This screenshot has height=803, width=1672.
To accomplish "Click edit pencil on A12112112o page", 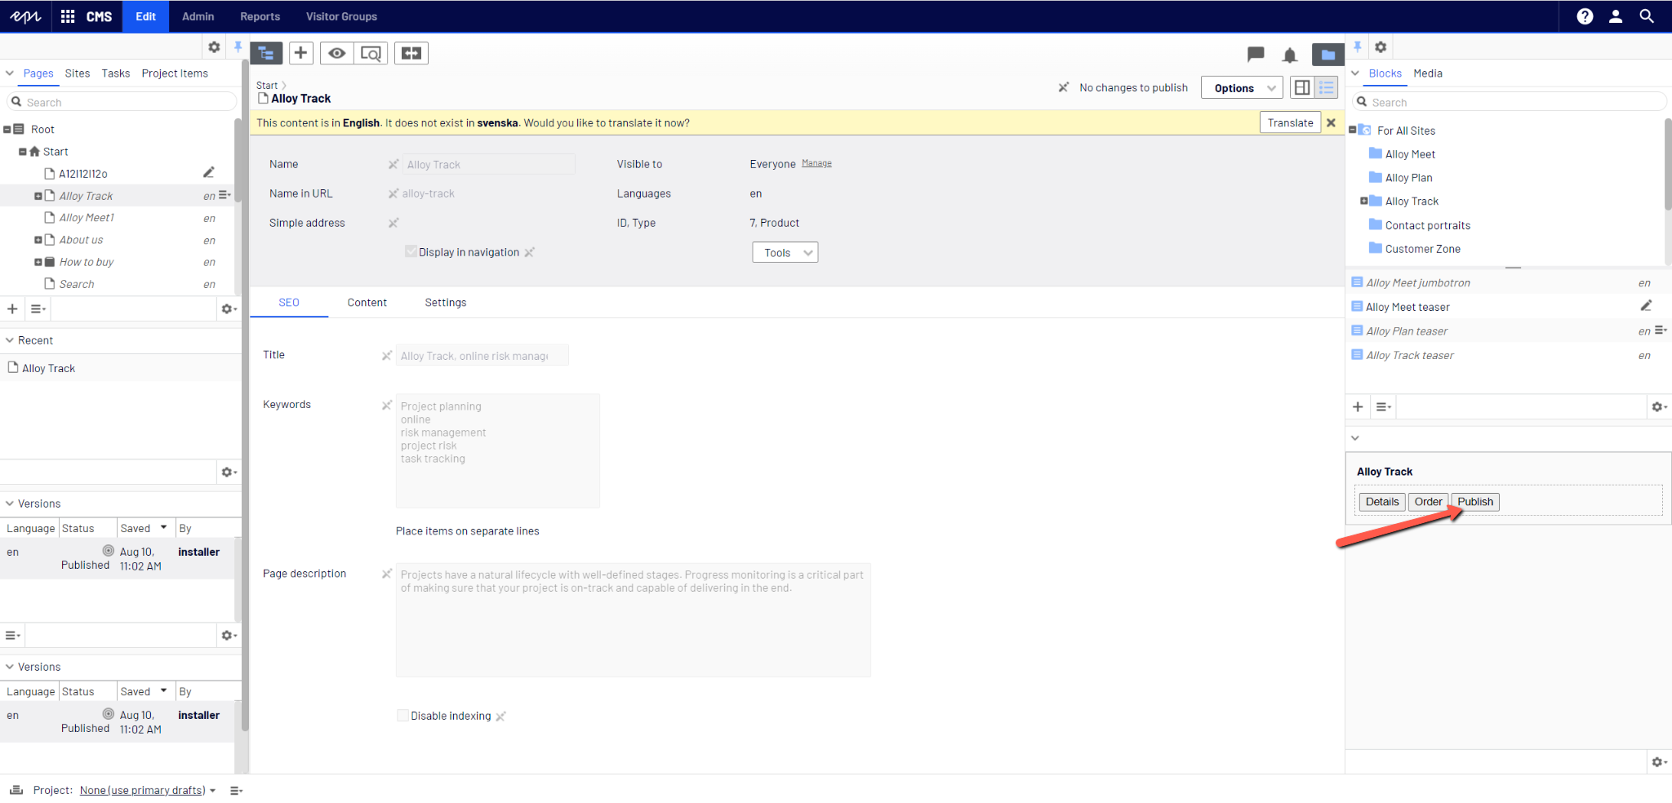I will pyautogui.click(x=209, y=173).
